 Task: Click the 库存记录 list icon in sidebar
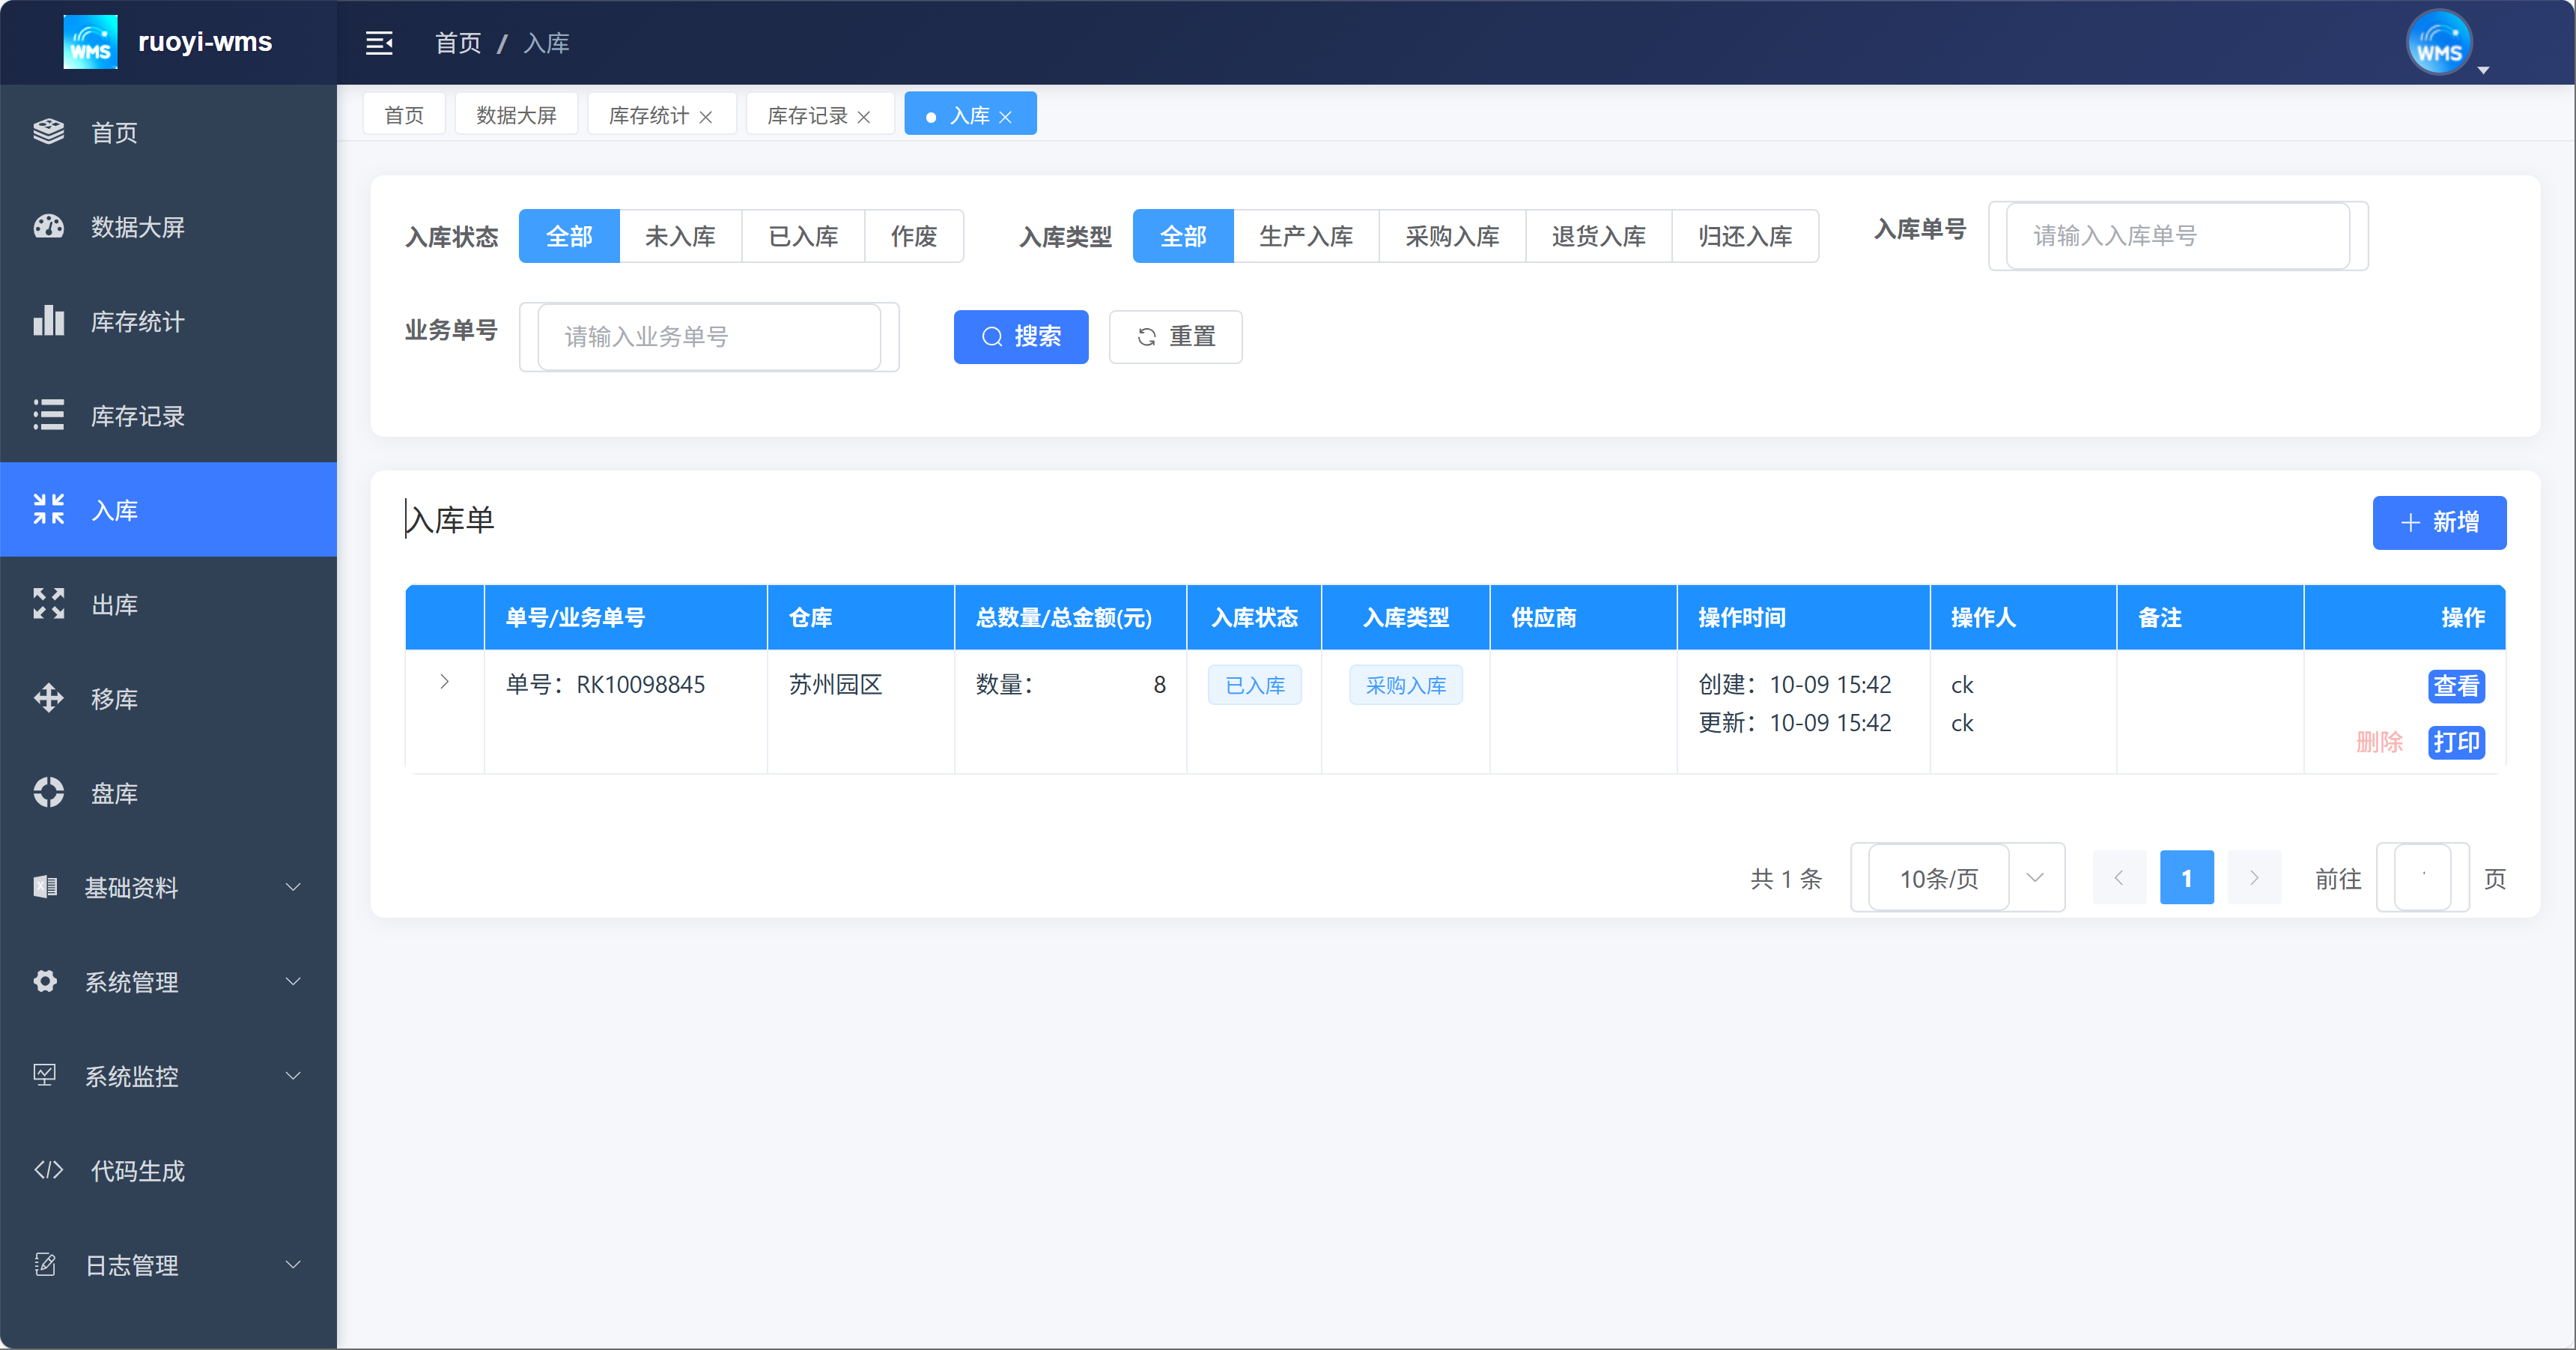(x=48, y=415)
